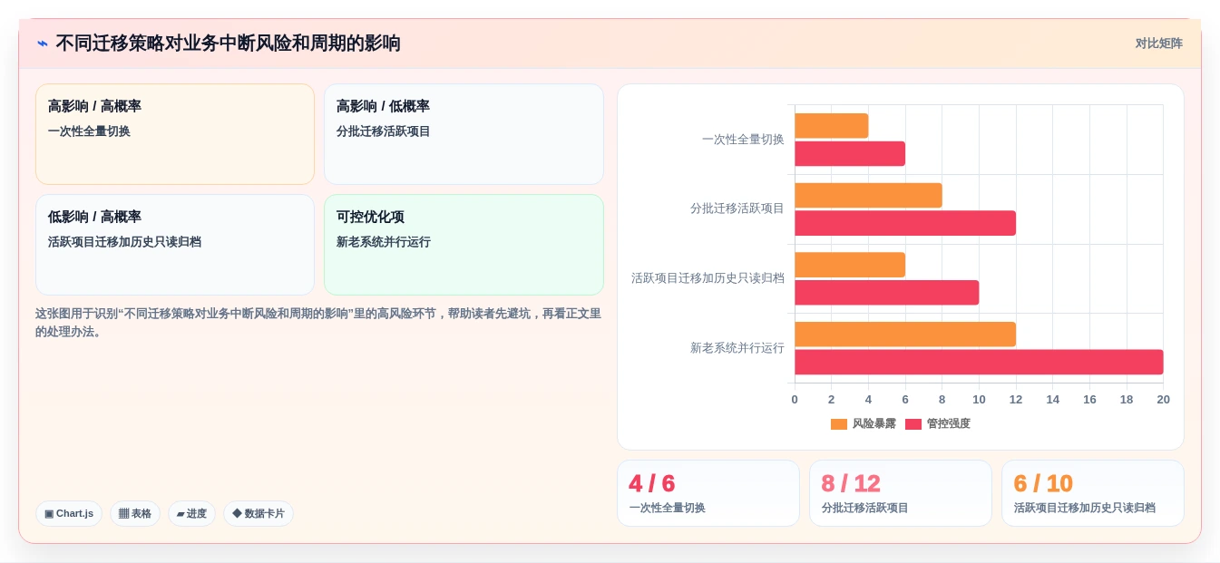Click orange bar for 分批迁移活跃项目
The width and height of the screenshot is (1220, 563).
pos(868,195)
